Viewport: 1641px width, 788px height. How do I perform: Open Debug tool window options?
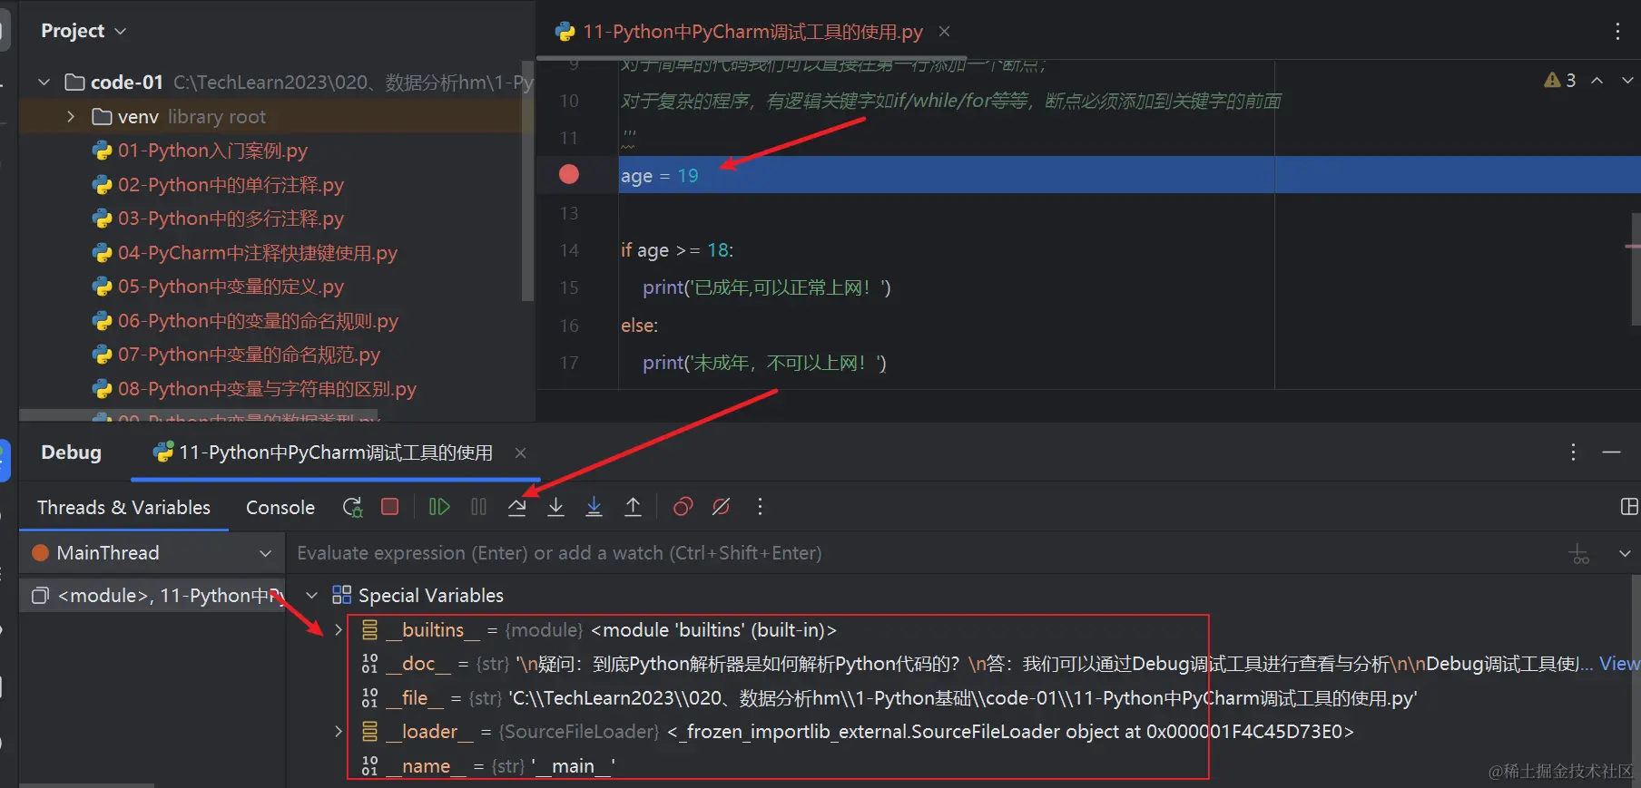[x=1573, y=452]
